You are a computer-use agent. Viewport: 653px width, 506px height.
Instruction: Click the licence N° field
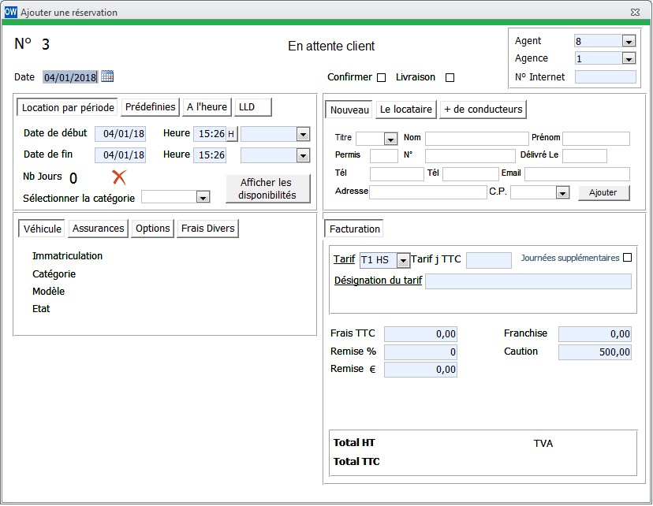click(470, 156)
